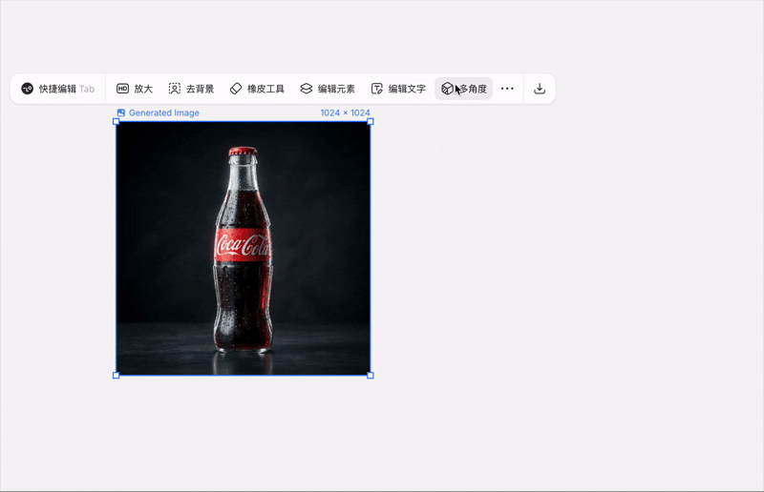
Task: Click the top-right resize handle of image
Action: (x=371, y=122)
